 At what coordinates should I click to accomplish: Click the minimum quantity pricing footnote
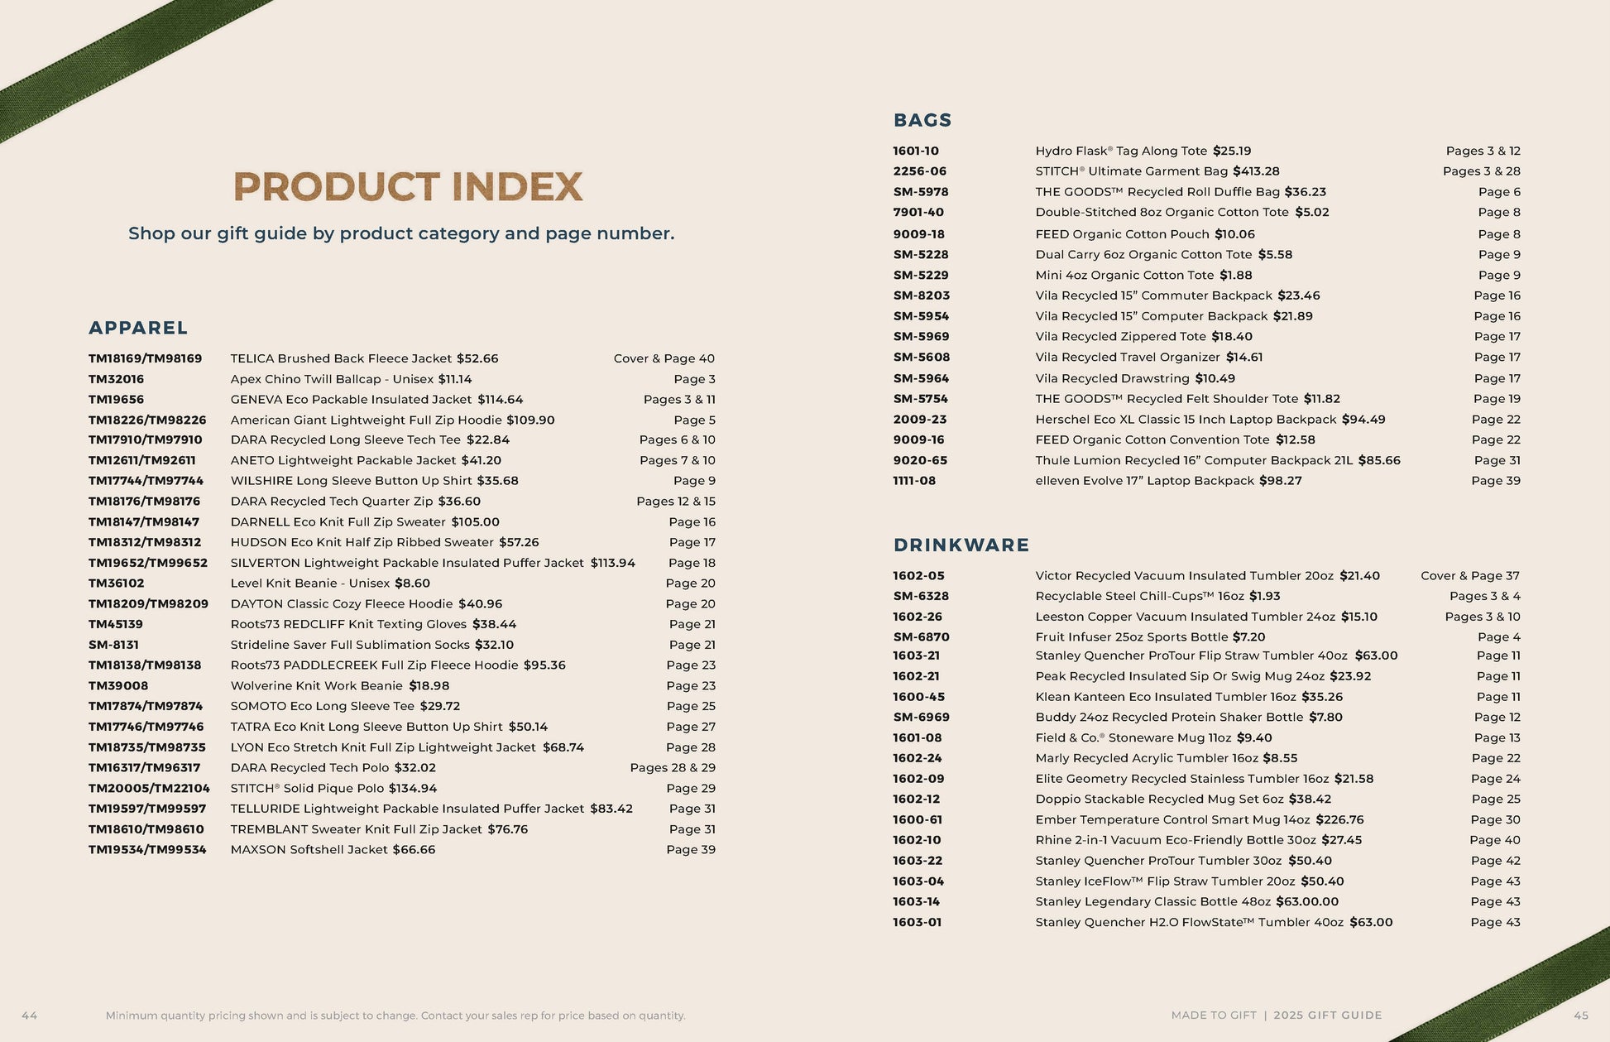point(395,1016)
